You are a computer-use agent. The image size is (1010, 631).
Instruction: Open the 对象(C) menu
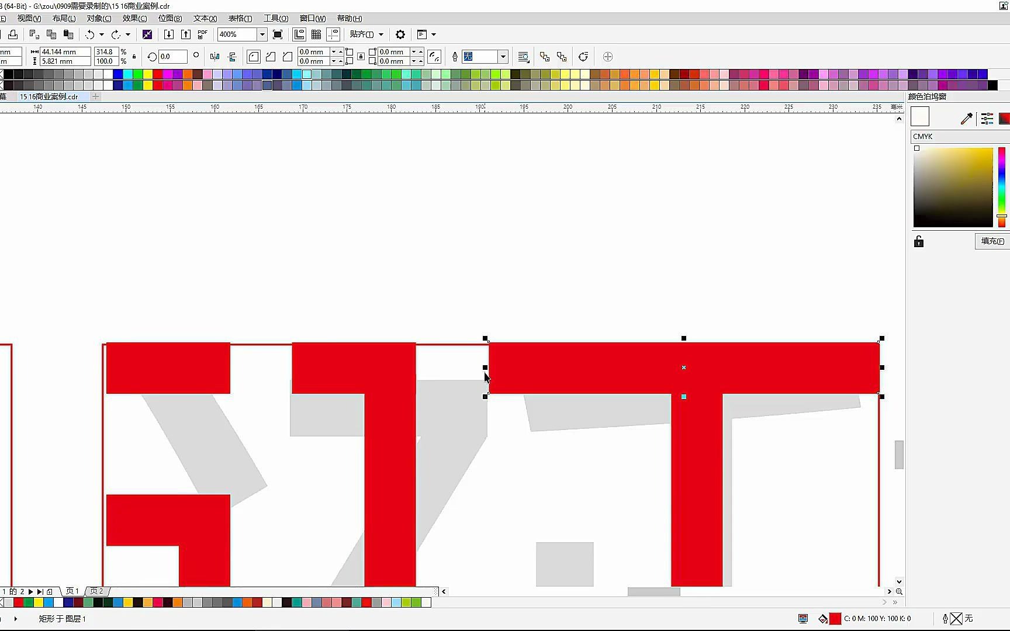coord(99,18)
